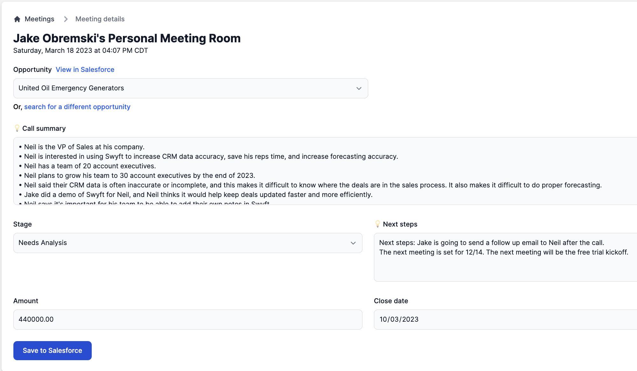
Task: Click into the Amount field
Action: point(188,319)
